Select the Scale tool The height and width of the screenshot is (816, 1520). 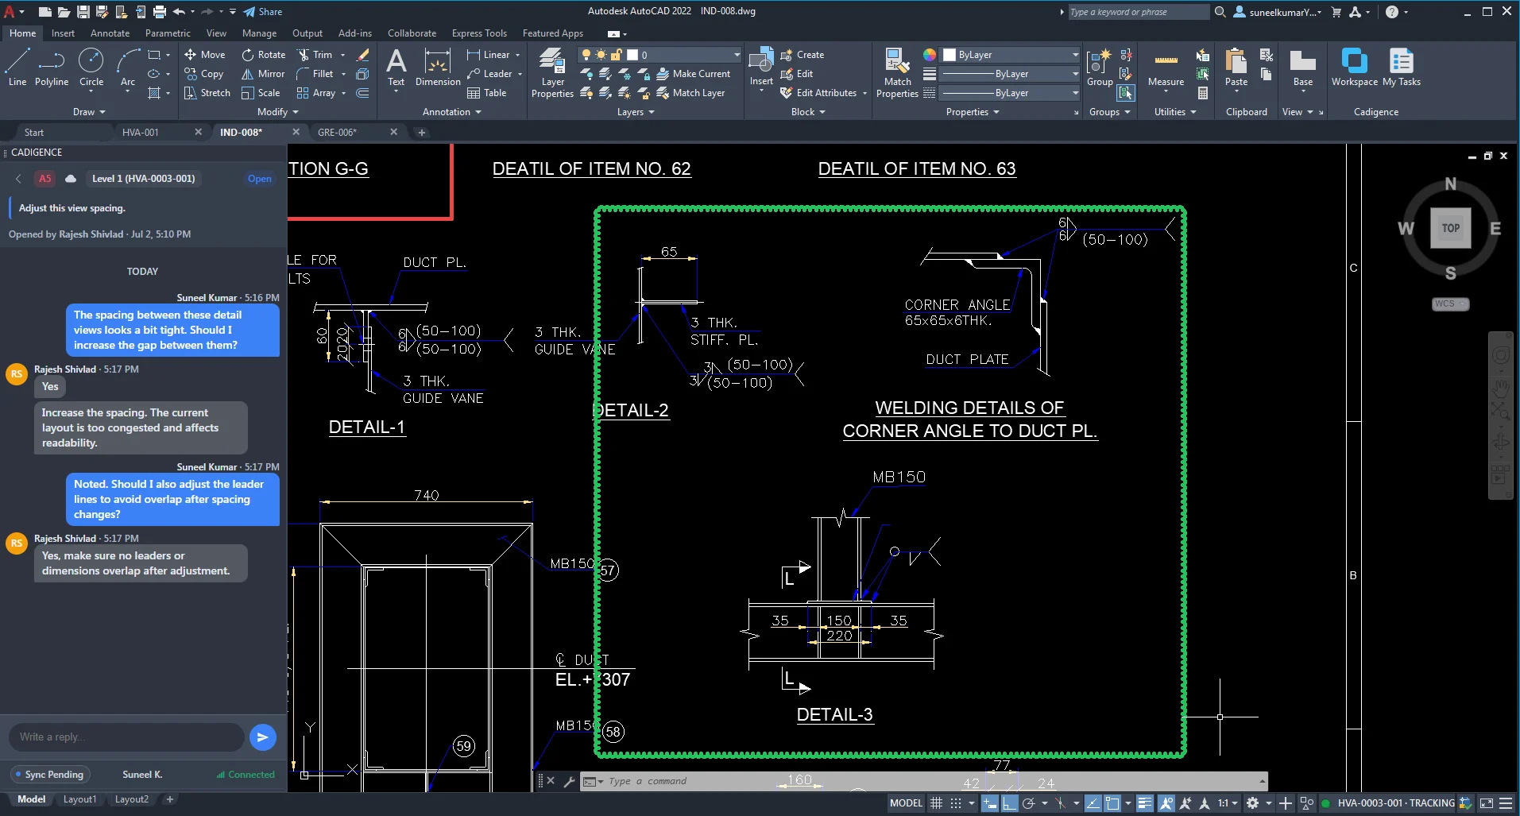coord(261,93)
